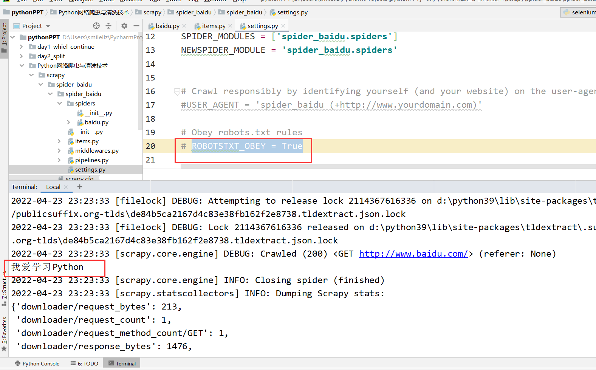Click the locate/scroll-from-source target icon
This screenshot has width=596, height=370.
point(96,26)
